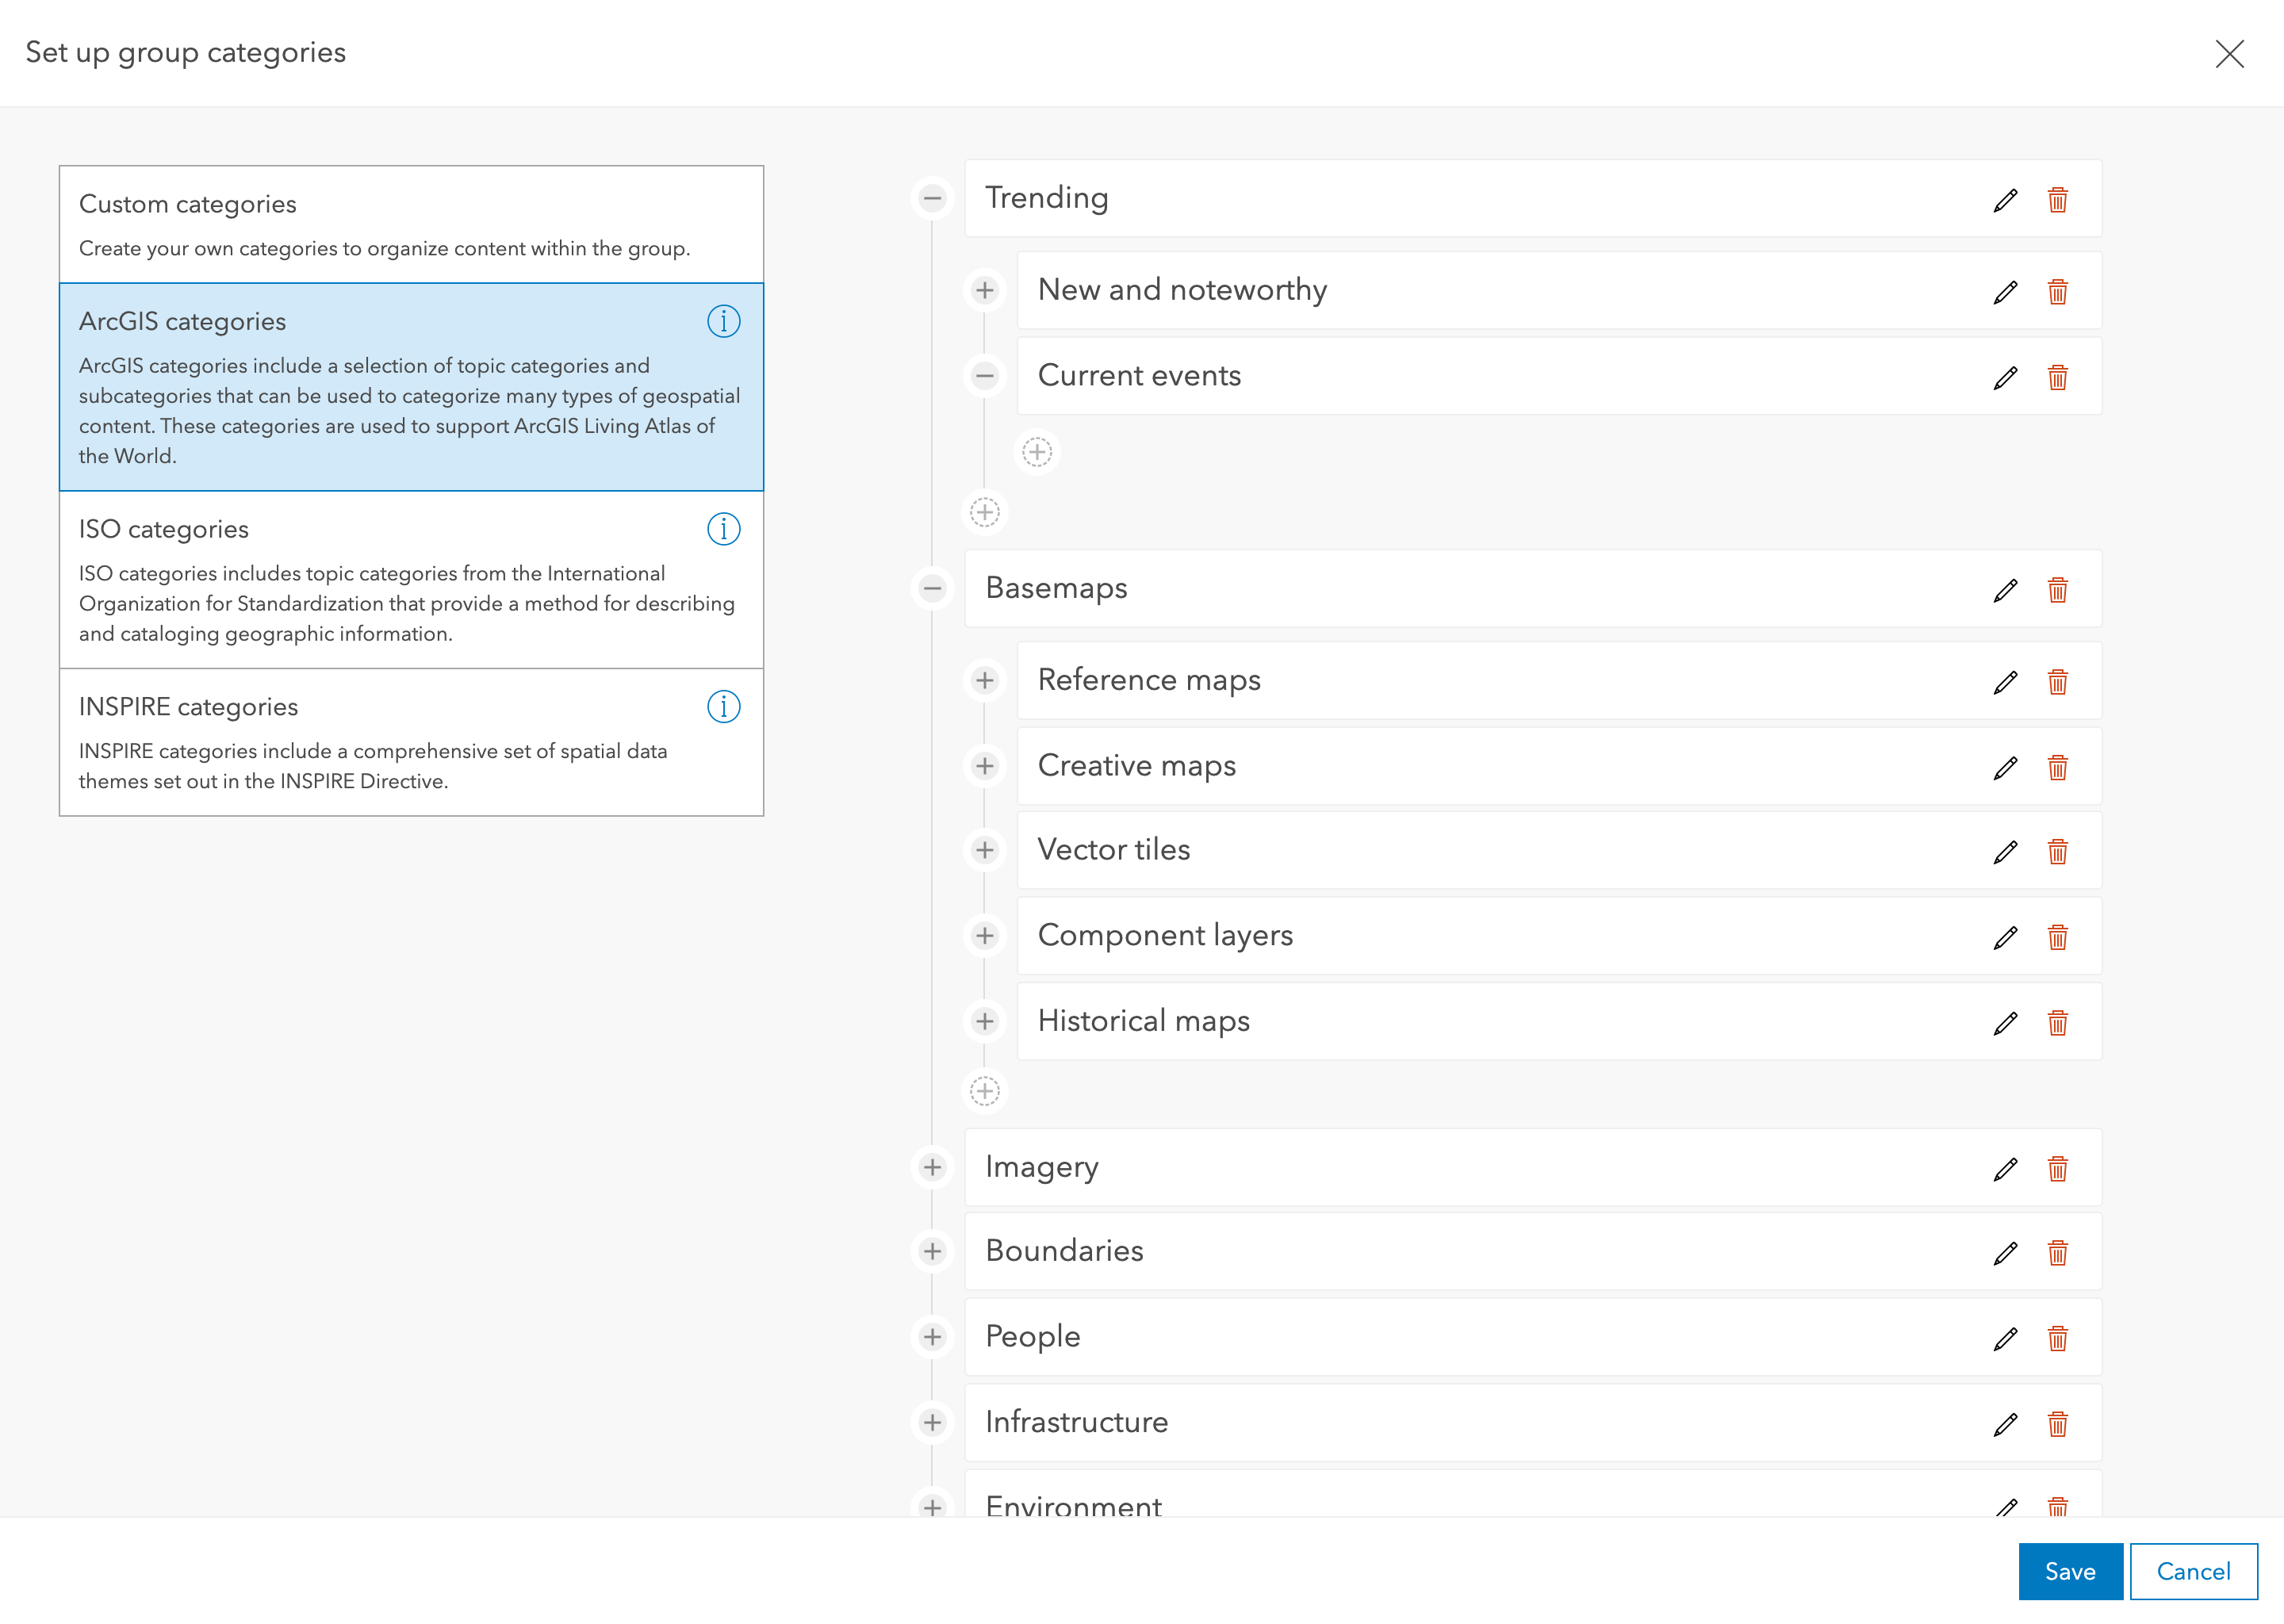Image resolution: width=2284 pixels, height=1624 pixels.
Task: Rename the Imagery category with pencil
Action: coord(2004,1169)
